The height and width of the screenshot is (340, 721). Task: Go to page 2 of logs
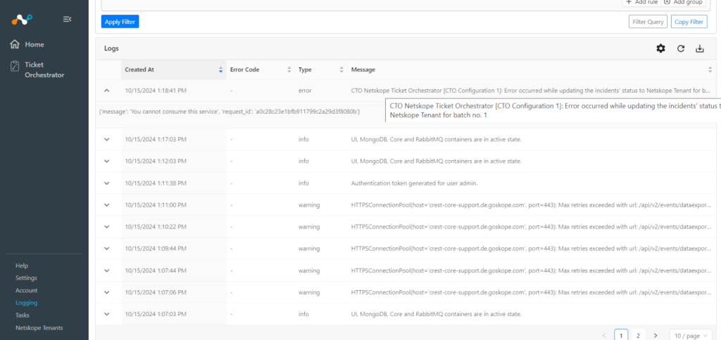coord(638,336)
